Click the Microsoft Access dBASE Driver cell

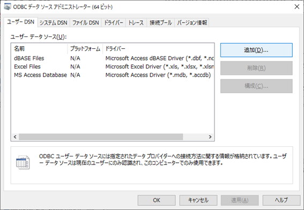click(160, 58)
